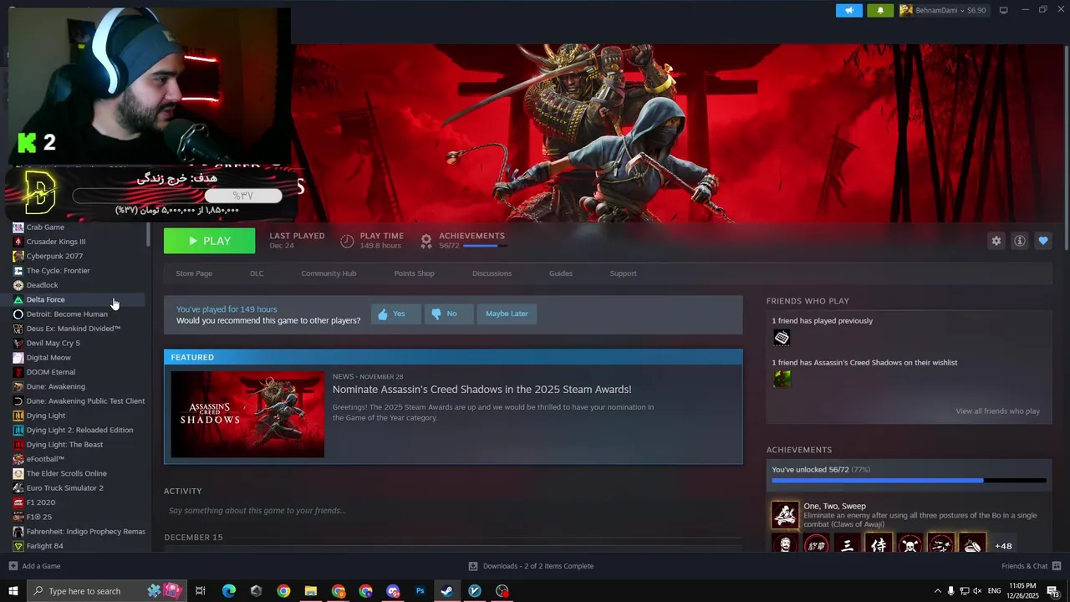
Task: Click the activity status input field
Action: [x=452, y=511]
